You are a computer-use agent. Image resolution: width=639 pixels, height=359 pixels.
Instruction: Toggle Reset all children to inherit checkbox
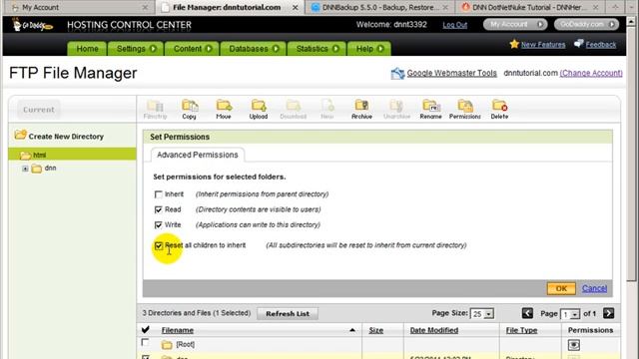coord(158,246)
